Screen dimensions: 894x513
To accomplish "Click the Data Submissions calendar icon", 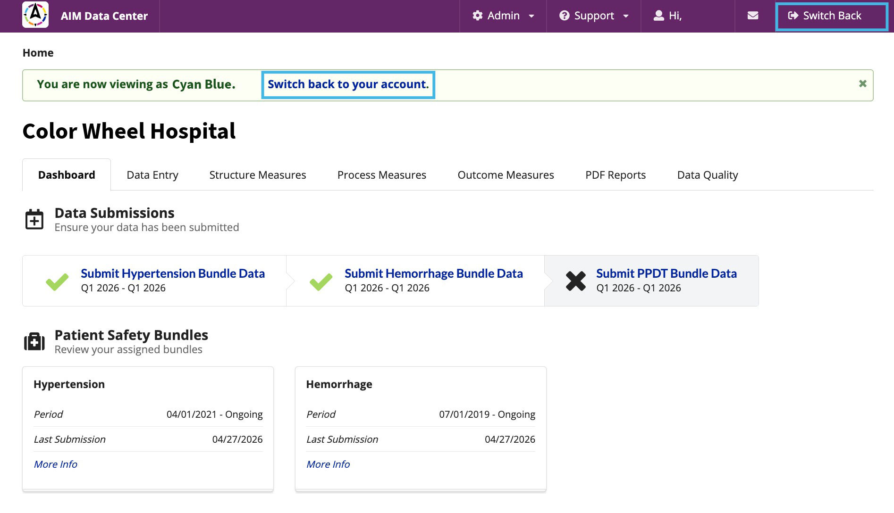I will [x=34, y=220].
